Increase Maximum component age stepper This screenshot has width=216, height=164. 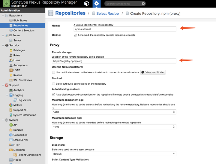coord(174,111)
